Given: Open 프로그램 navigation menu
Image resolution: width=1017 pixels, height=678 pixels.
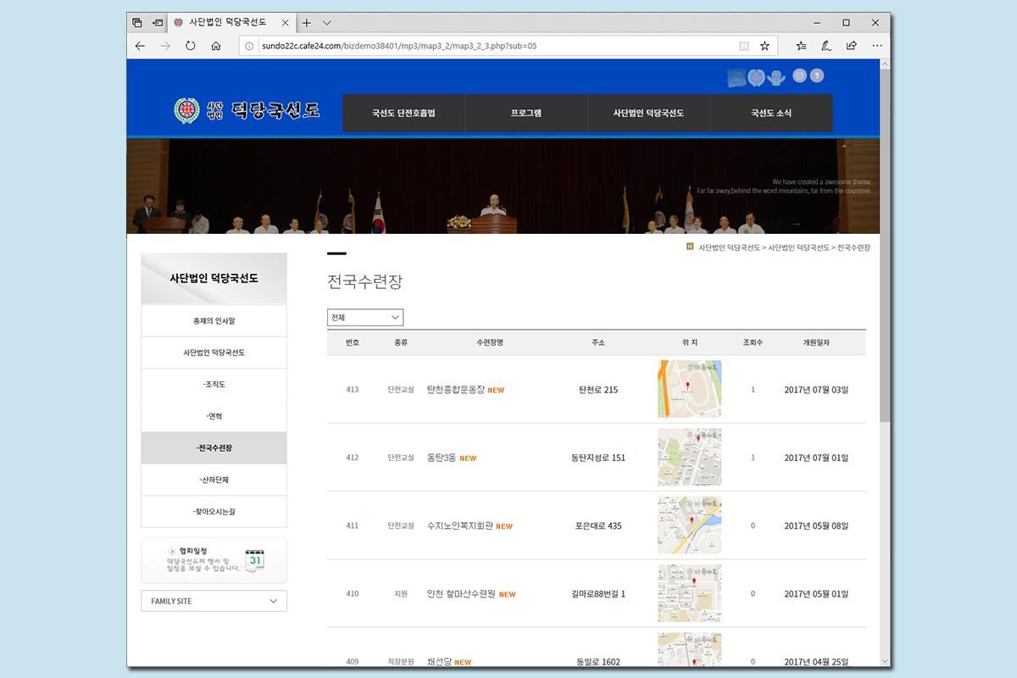Looking at the screenshot, I should pyautogui.click(x=525, y=113).
